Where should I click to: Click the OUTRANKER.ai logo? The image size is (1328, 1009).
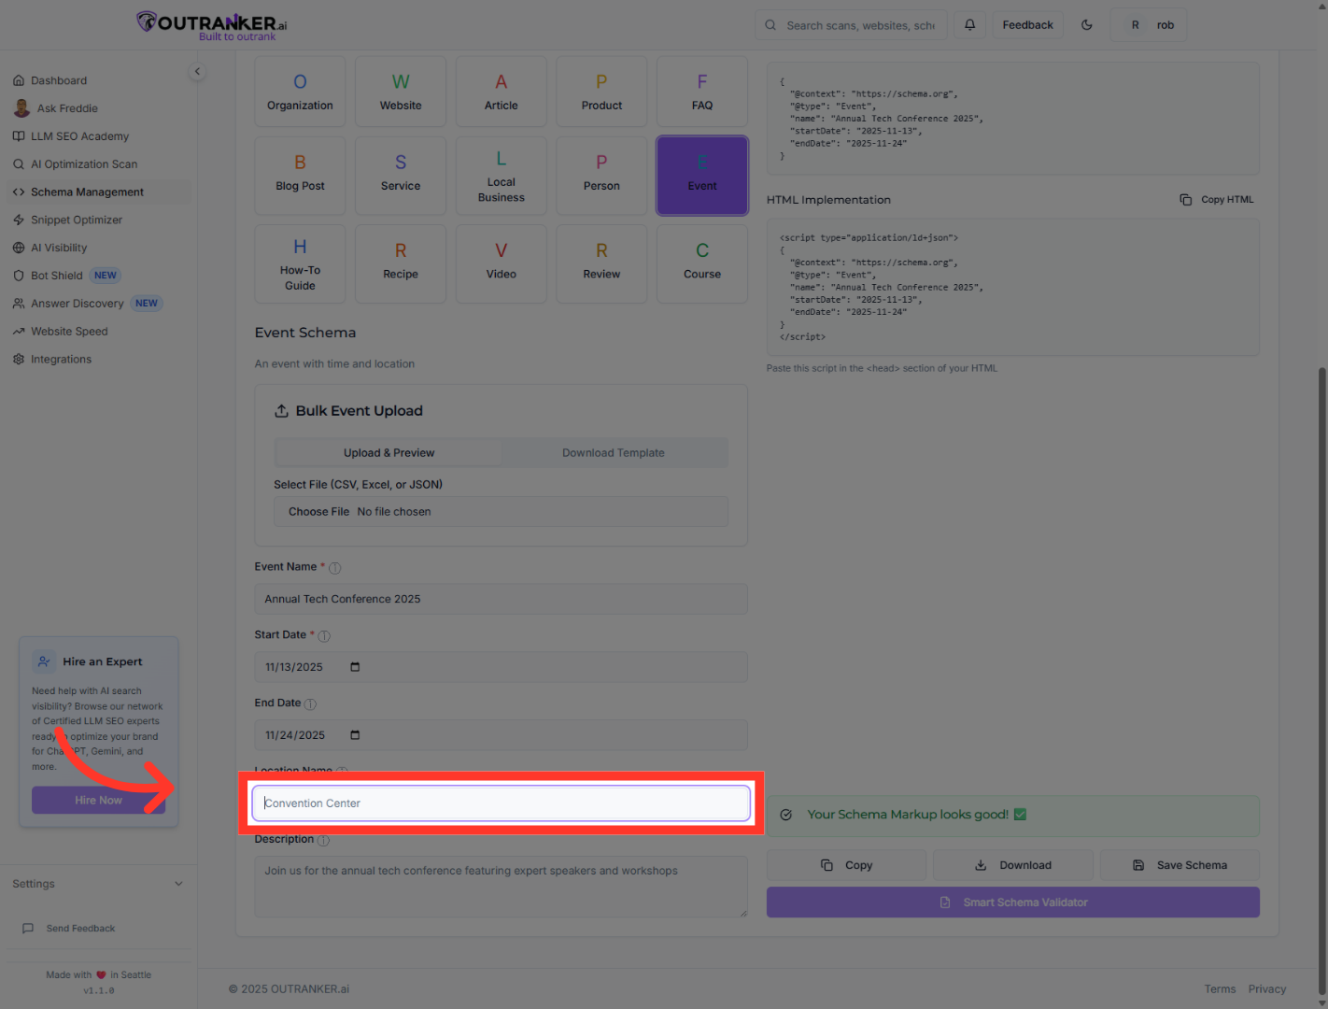coord(211,25)
